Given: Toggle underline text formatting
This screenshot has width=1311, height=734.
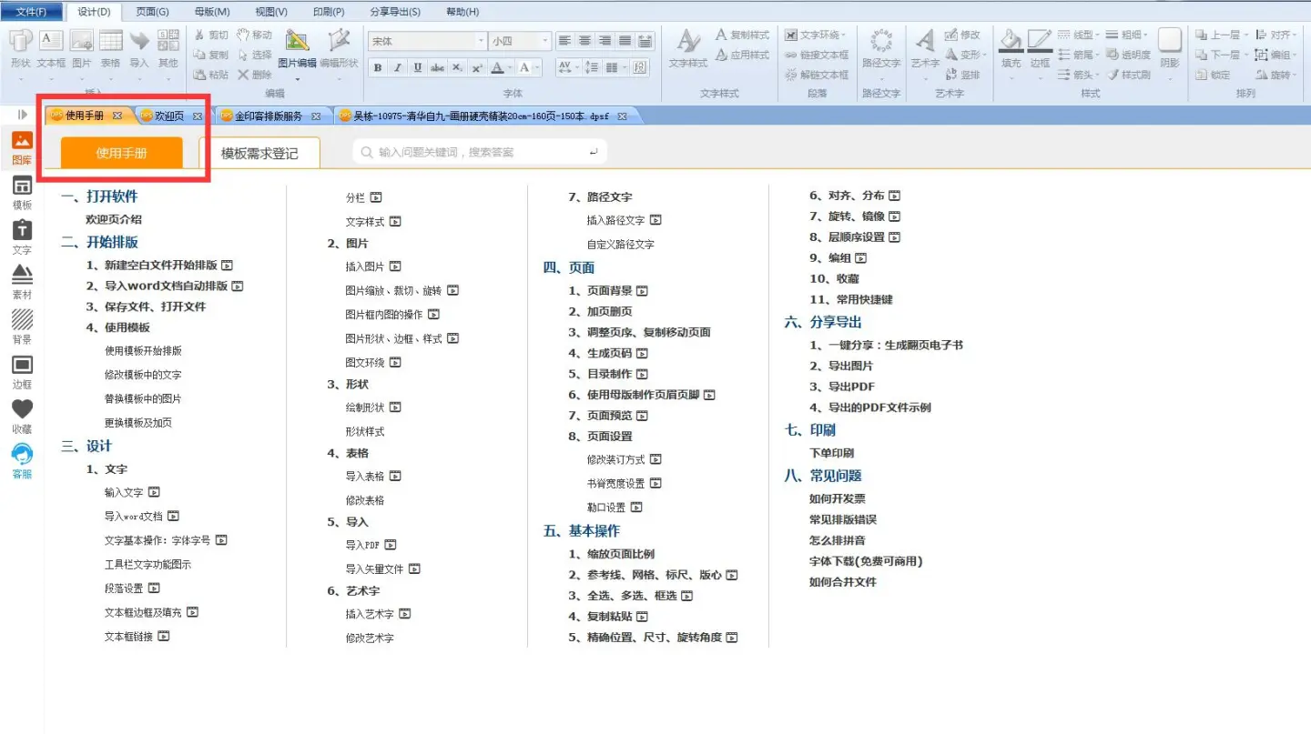Looking at the screenshot, I should pos(418,68).
